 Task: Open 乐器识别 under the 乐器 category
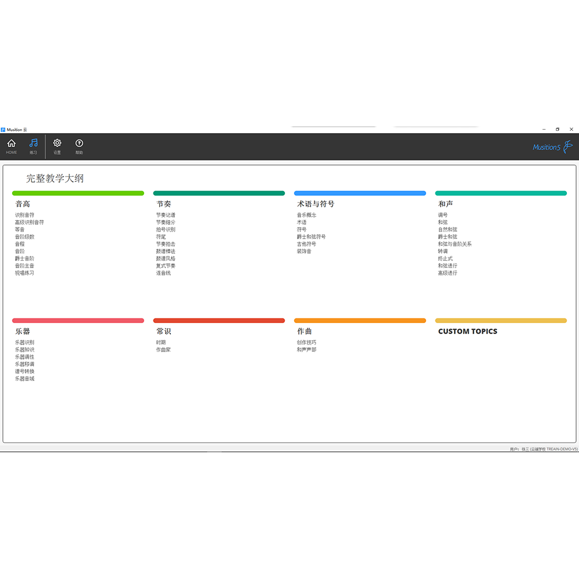click(x=24, y=343)
